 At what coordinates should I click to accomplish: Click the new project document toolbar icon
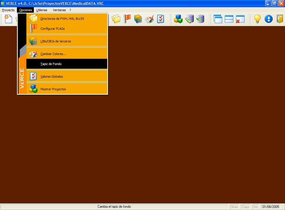click(9, 19)
